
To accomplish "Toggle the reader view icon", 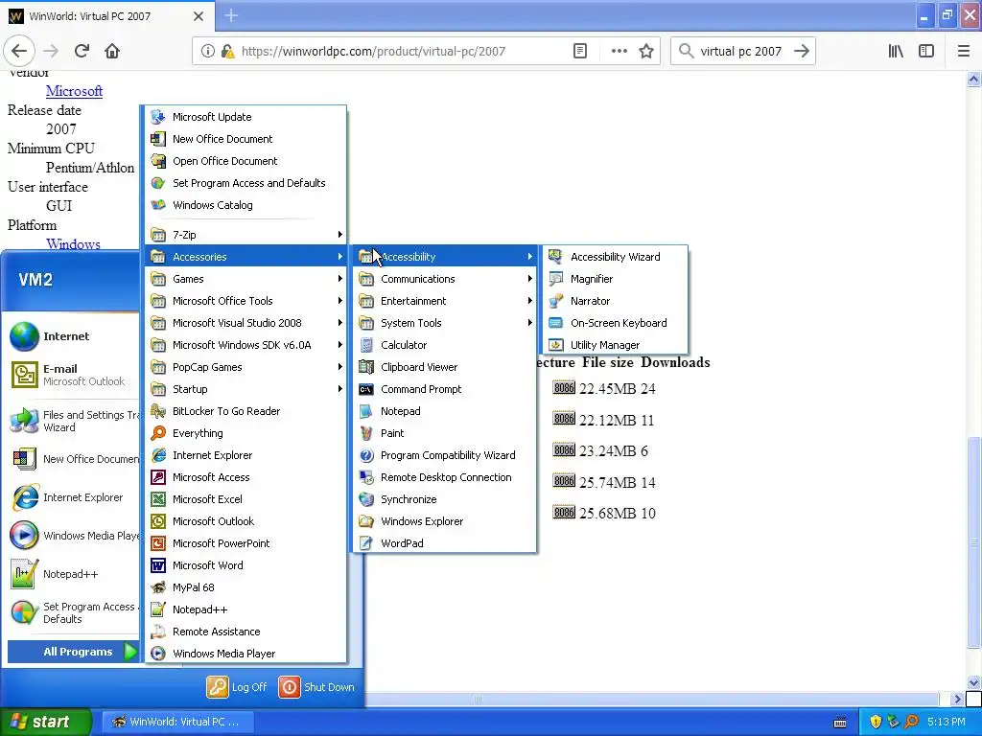I will click(580, 52).
